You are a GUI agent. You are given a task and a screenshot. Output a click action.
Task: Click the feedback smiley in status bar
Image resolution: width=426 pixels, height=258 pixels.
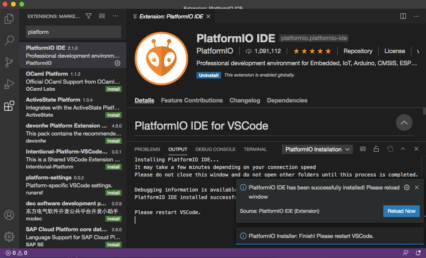[x=405, y=253]
